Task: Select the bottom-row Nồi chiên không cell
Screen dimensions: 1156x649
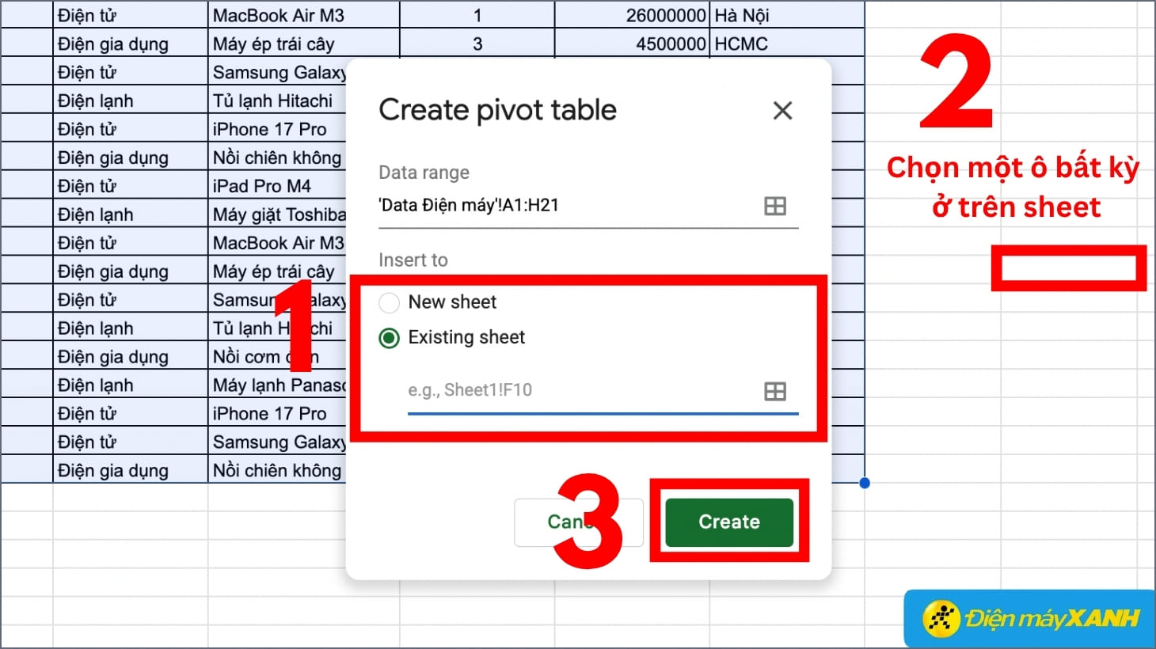Action: tap(277, 470)
